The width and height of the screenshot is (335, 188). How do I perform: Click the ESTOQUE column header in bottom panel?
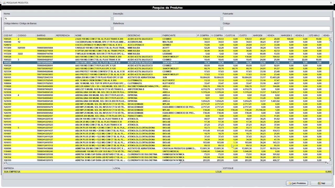[x=277, y=168]
